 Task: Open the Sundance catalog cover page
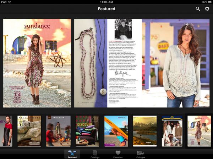tap(37, 63)
